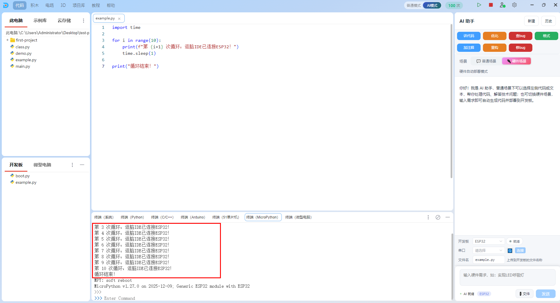
Task: Click the 加注释 add comments button
Action: pyautogui.click(x=469, y=48)
